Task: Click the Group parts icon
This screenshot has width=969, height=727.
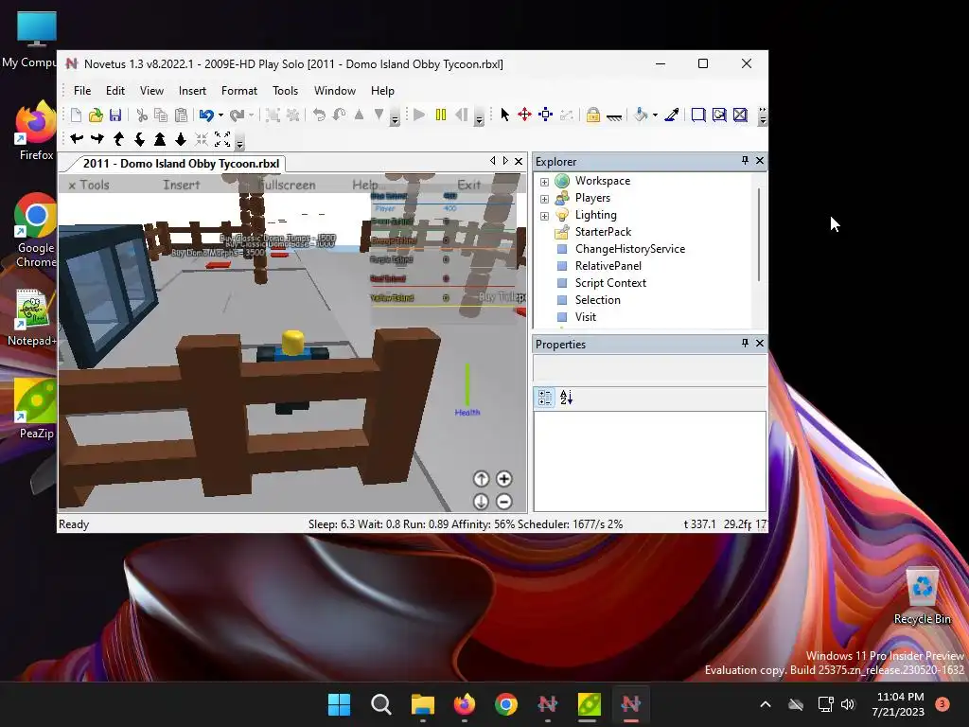Action: (273, 115)
